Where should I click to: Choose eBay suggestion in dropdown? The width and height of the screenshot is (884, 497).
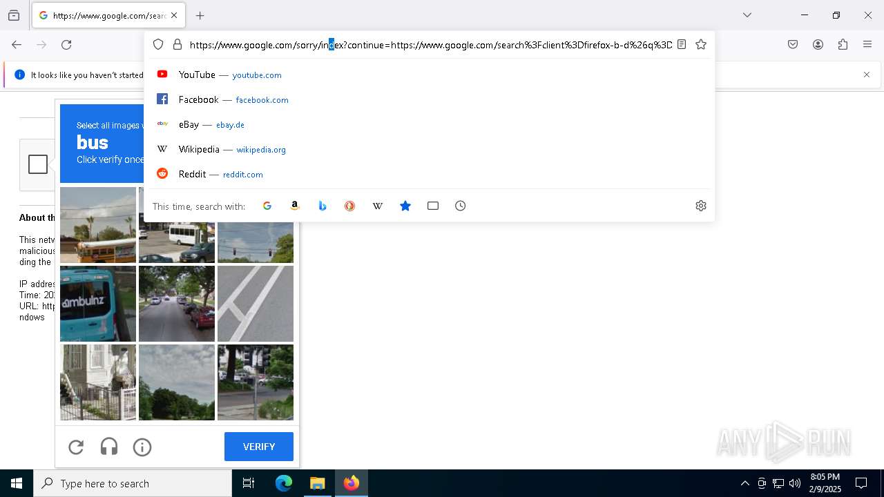point(429,124)
